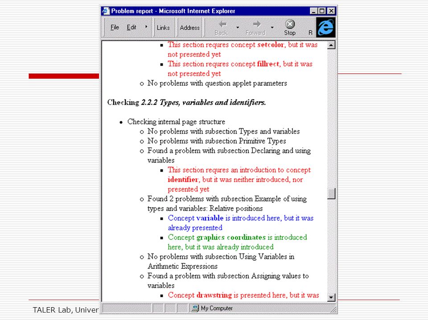
Task: Click the bold word fillrect
Action: click(268, 64)
